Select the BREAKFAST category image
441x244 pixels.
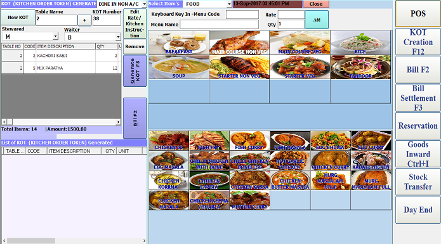178,42
